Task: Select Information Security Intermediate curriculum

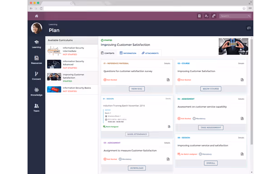Action: [72, 51]
